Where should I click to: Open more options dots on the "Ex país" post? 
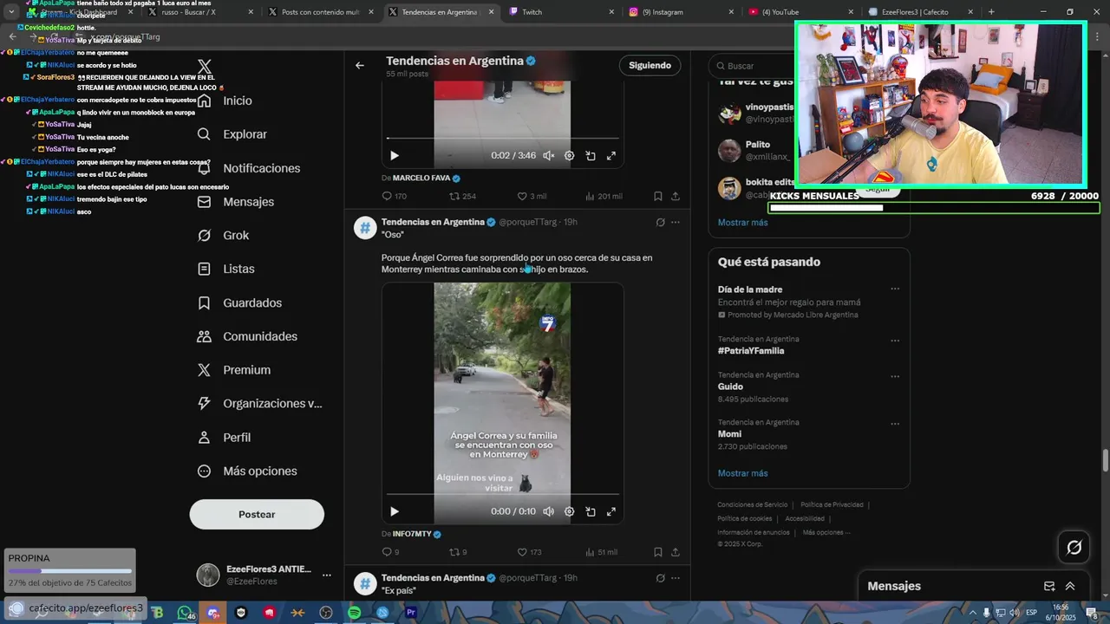(x=676, y=578)
